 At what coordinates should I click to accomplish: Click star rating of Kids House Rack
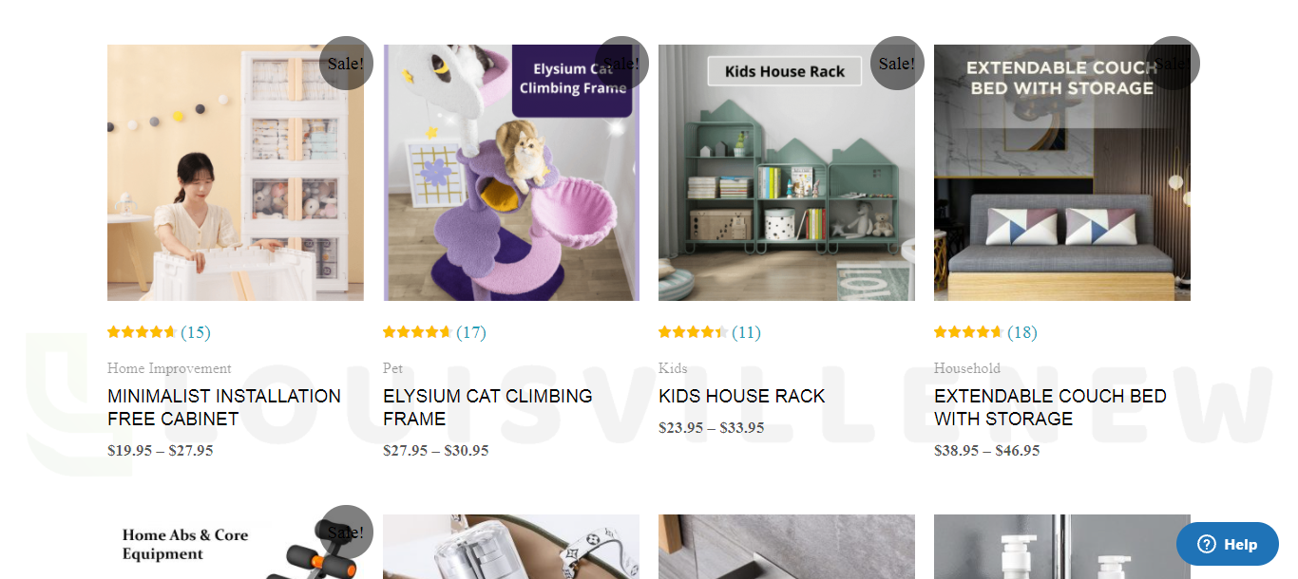coord(693,332)
